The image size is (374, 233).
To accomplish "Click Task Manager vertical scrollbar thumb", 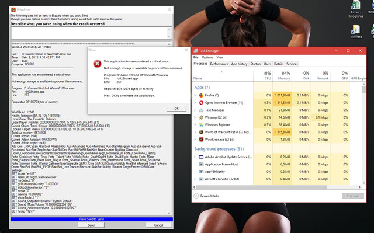I will (x=363, y=89).
